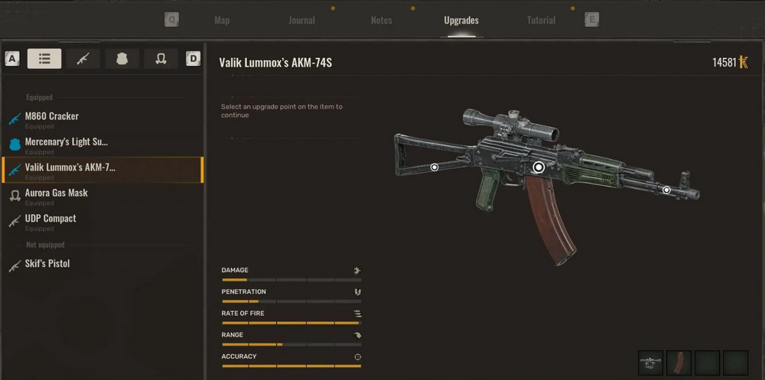This screenshot has height=380, width=765.
Task: Click the A key previous-category button
Action: (12, 59)
